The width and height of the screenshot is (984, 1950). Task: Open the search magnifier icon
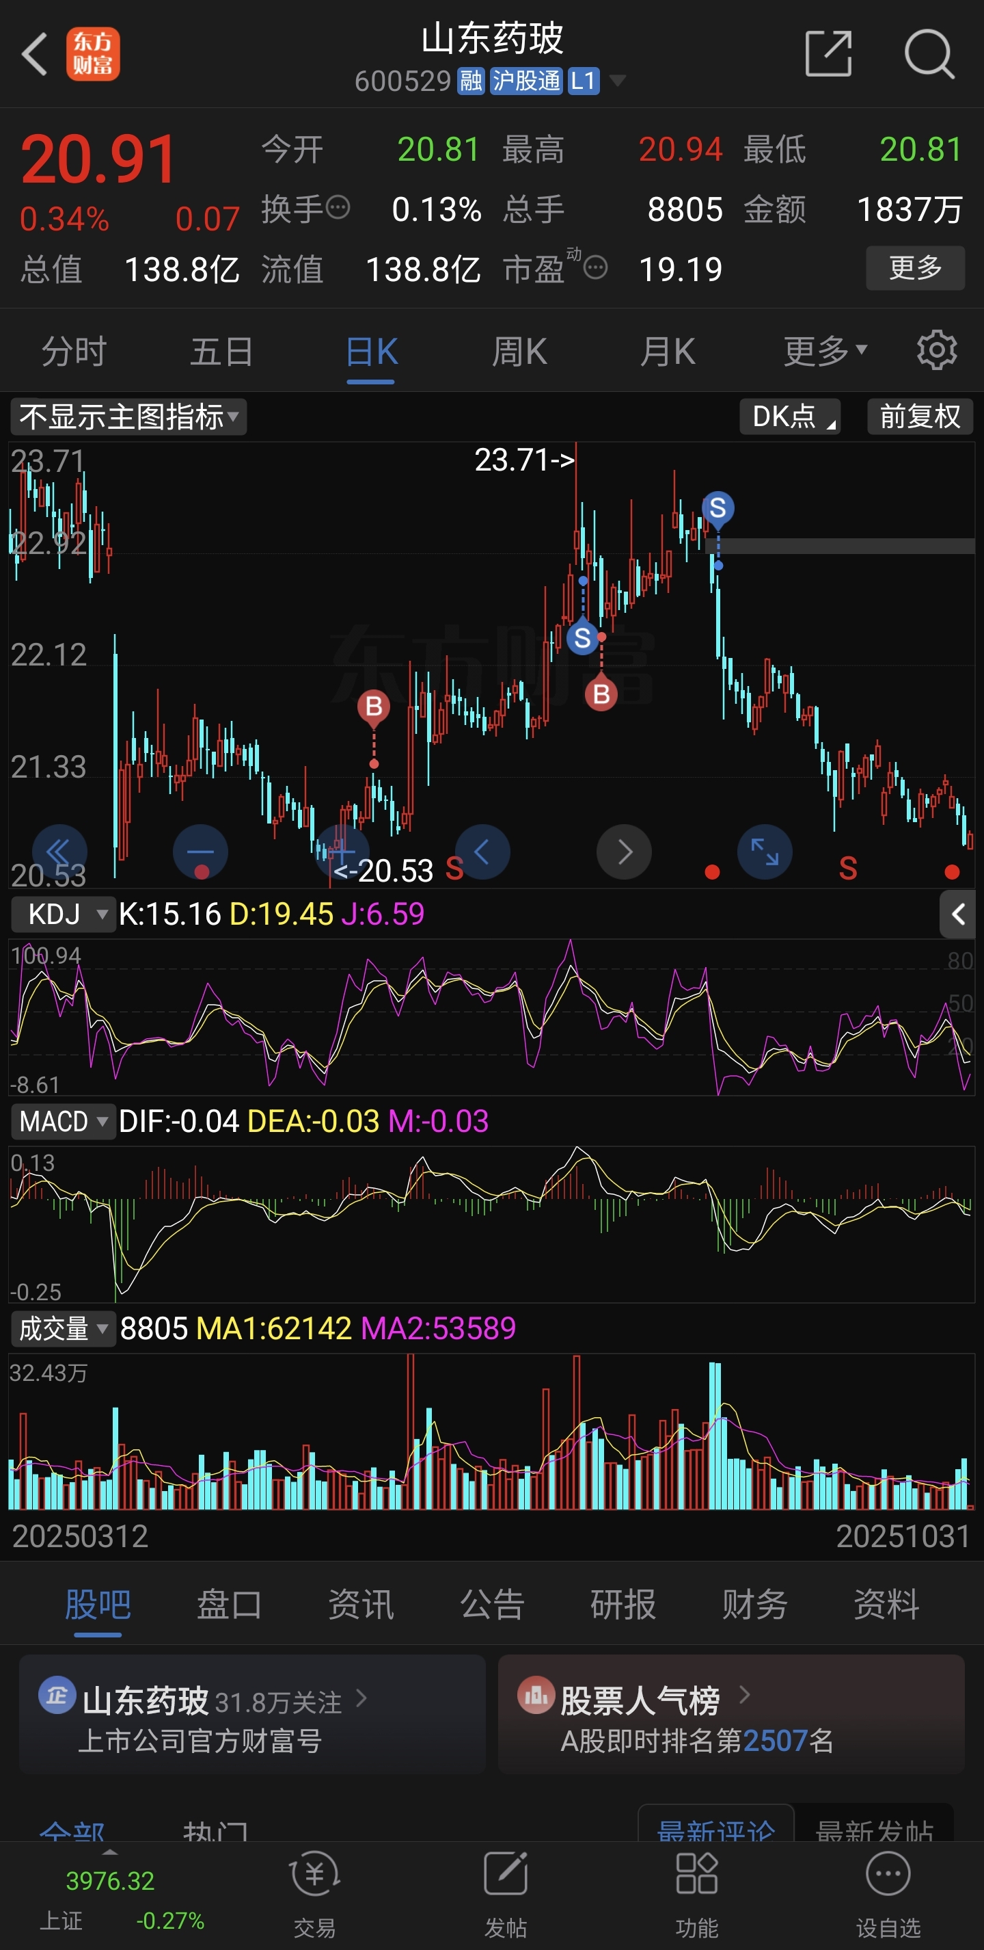point(929,54)
